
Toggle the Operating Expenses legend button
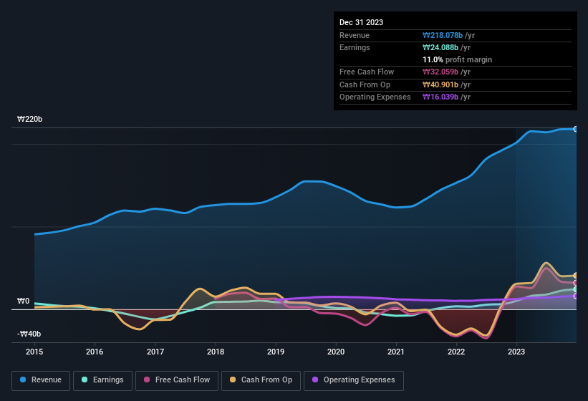[354, 380]
